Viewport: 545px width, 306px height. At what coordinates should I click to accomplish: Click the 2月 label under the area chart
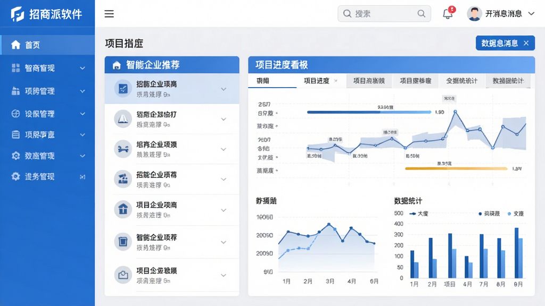tap(308, 281)
